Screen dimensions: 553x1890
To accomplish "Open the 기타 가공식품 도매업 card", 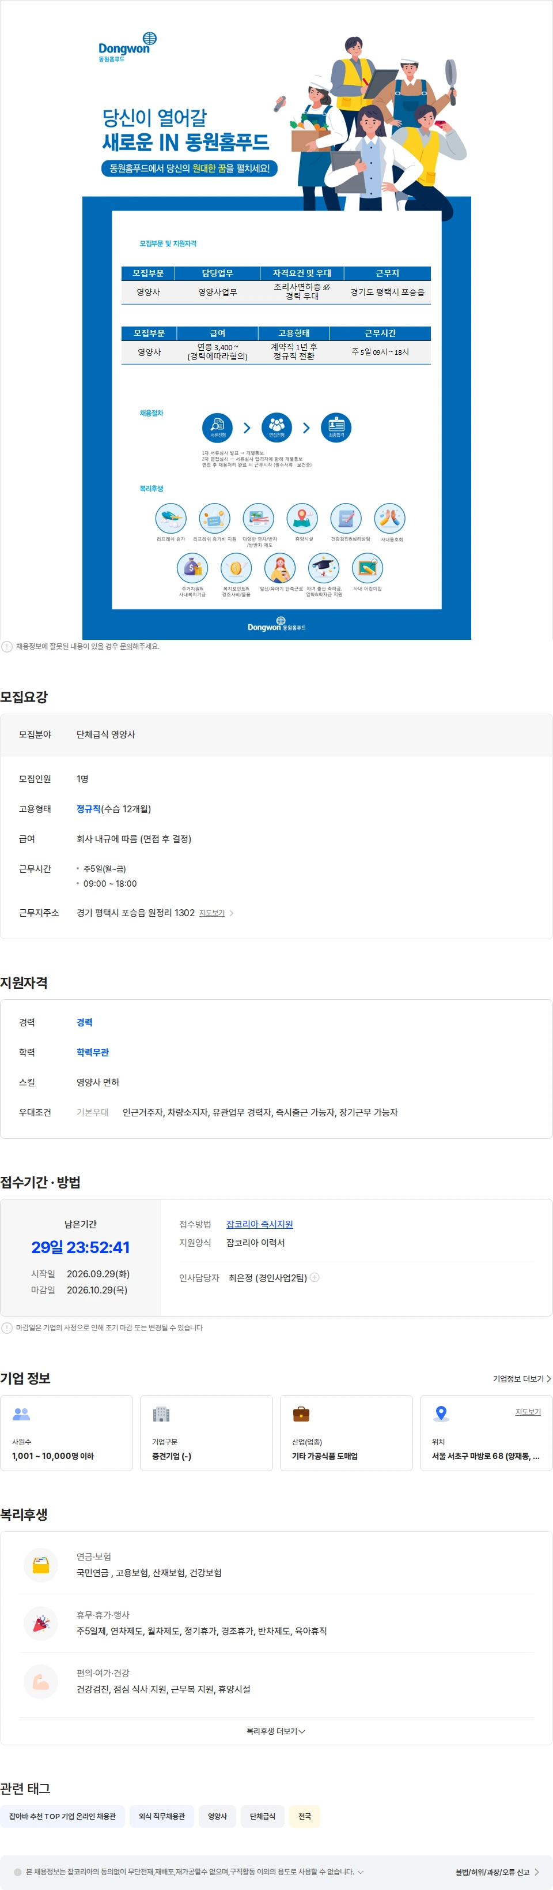I will click(x=346, y=1433).
